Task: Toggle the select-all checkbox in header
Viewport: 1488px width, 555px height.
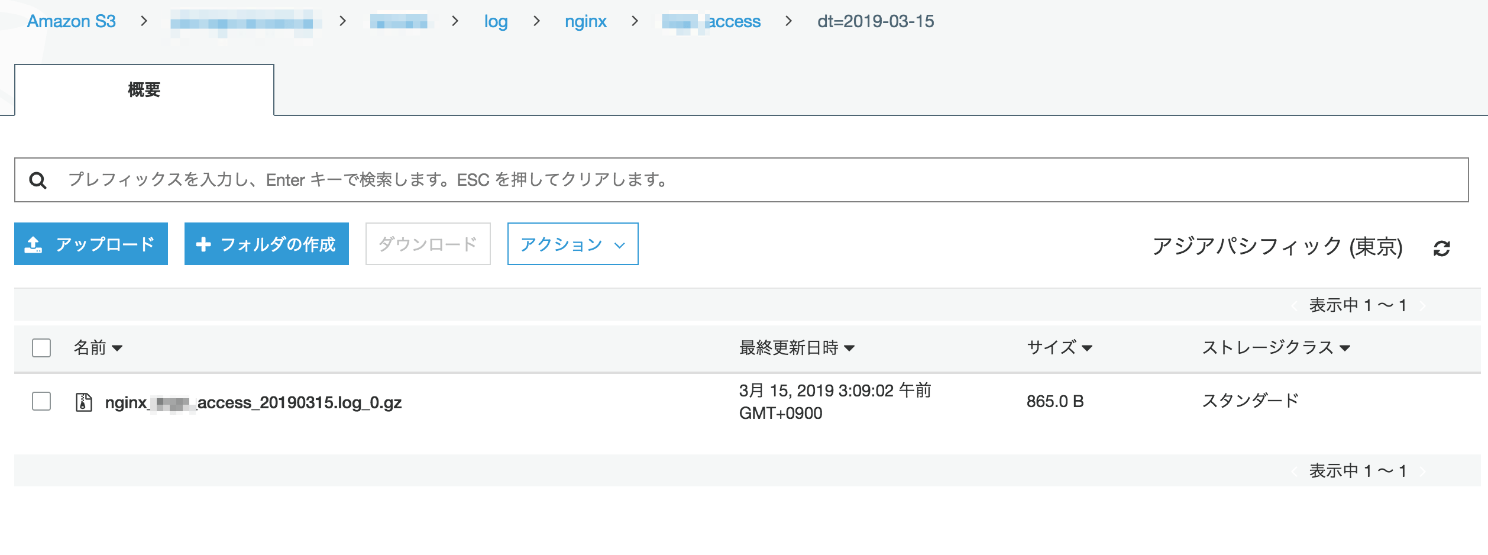Action: [41, 348]
